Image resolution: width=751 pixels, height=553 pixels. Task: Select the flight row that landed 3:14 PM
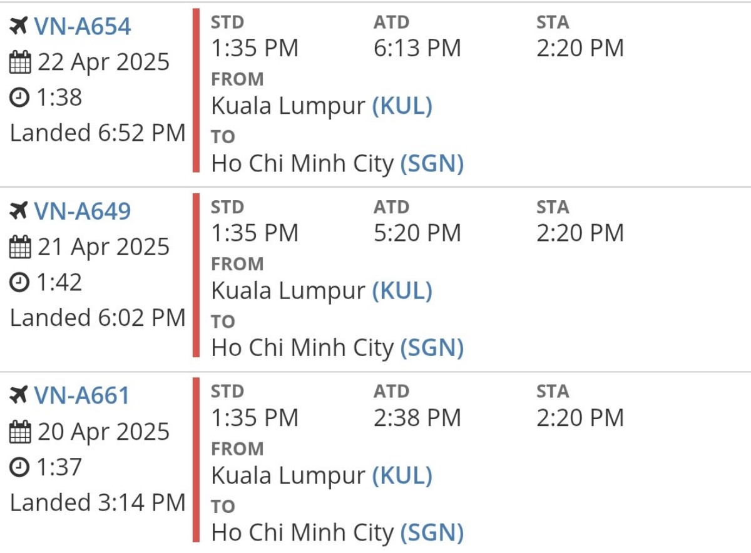pyautogui.click(x=375, y=462)
